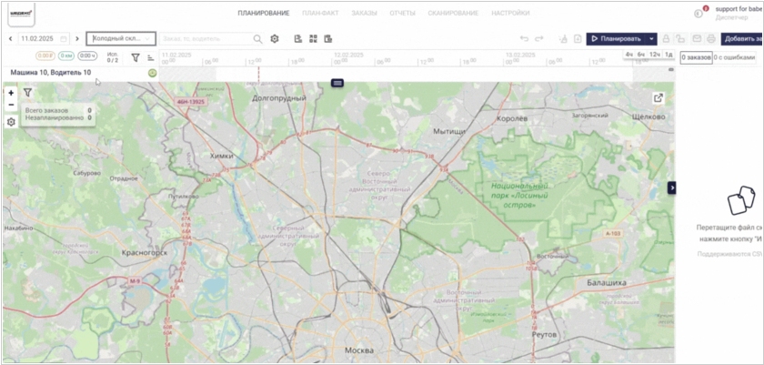Screen dimensions: 764x365
Task: Click the notification icon with red badge
Action: click(x=699, y=13)
